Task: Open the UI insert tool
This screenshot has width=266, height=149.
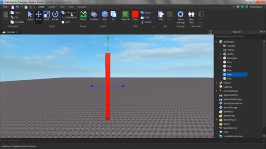Action: tap(113, 16)
